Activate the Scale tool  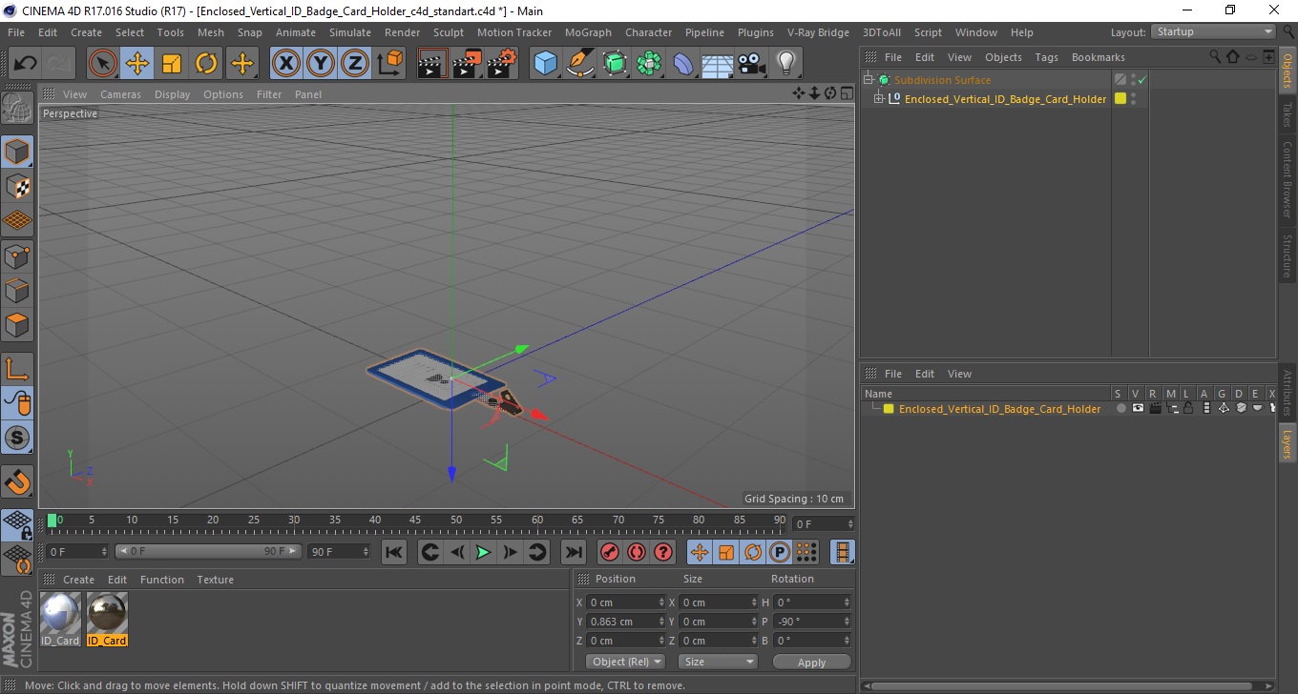tap(172, 64)
